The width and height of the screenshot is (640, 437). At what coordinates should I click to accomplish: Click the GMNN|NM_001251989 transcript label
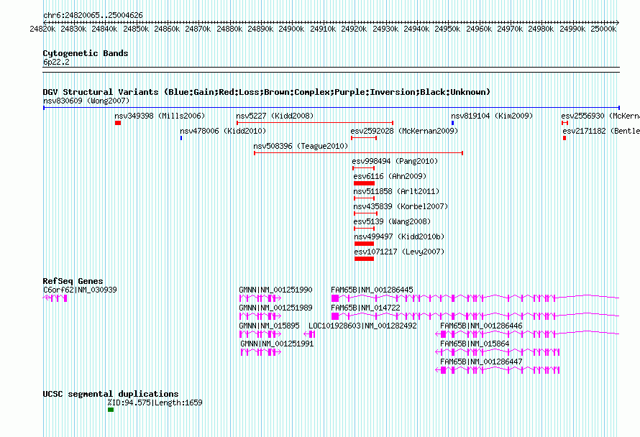point(275,308)
